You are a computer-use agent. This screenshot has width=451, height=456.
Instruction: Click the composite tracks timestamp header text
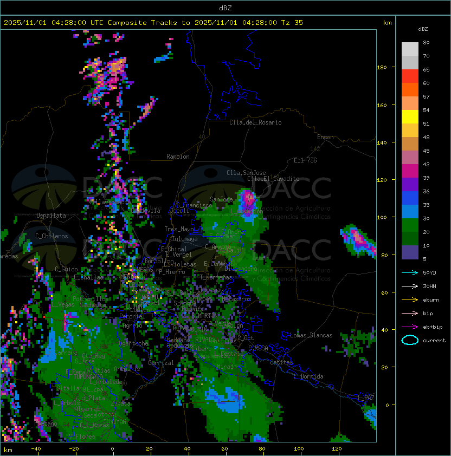click(x=153, y=23)
